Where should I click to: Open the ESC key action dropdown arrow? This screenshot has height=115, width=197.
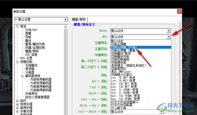click(x=168, y=37)
